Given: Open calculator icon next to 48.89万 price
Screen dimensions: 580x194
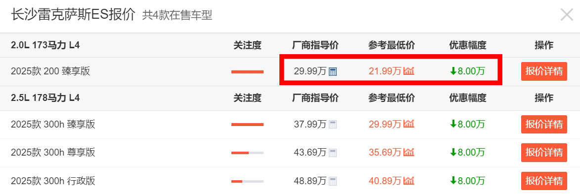Looking at the screenshot, I should point(333,181).
